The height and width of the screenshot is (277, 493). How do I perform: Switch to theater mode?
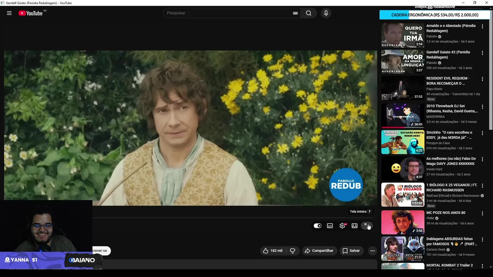click(x=354, y=226)
